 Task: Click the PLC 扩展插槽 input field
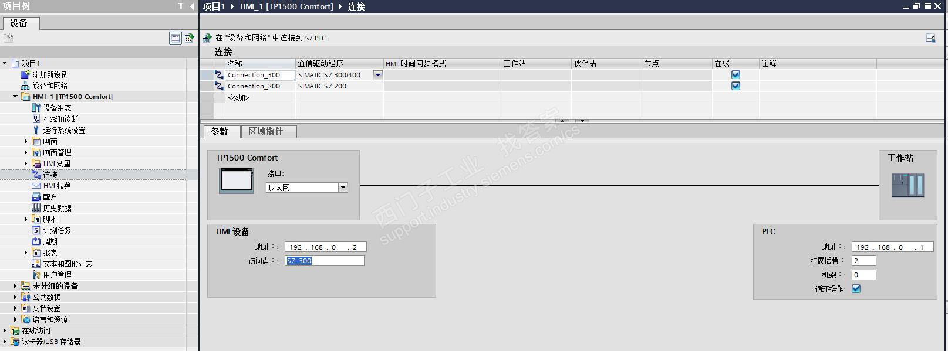click(864, 261)
